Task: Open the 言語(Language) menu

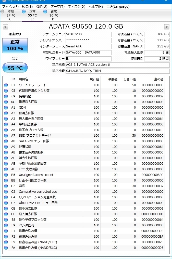Action: click(x=118, y=7)
